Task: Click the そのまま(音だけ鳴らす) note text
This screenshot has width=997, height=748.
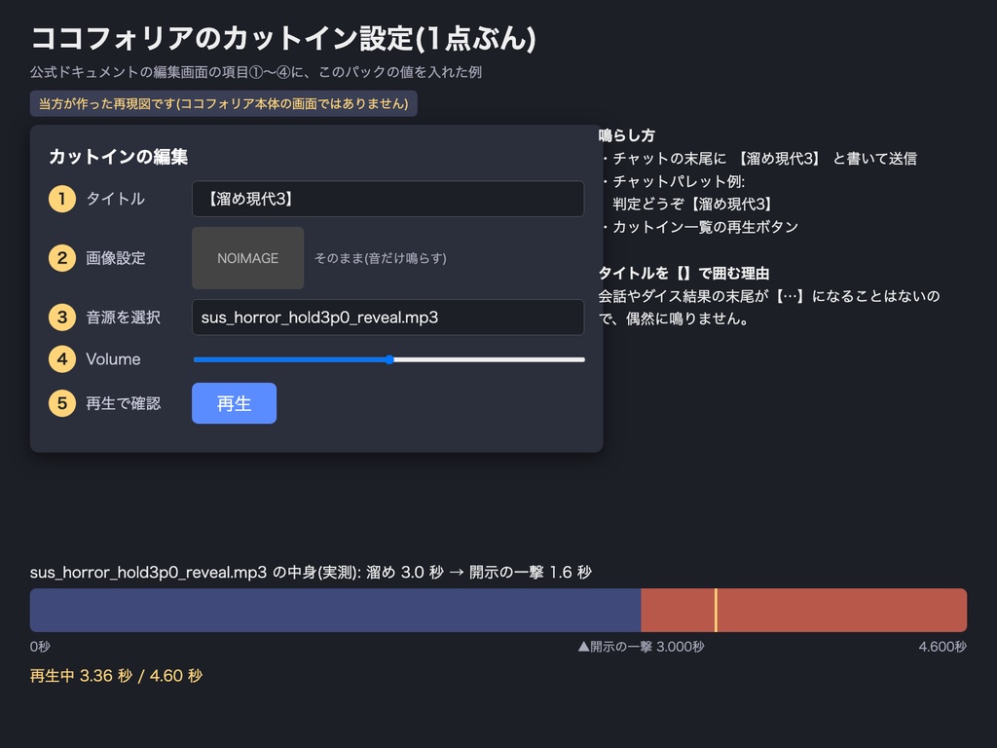Action: point(381,258)
